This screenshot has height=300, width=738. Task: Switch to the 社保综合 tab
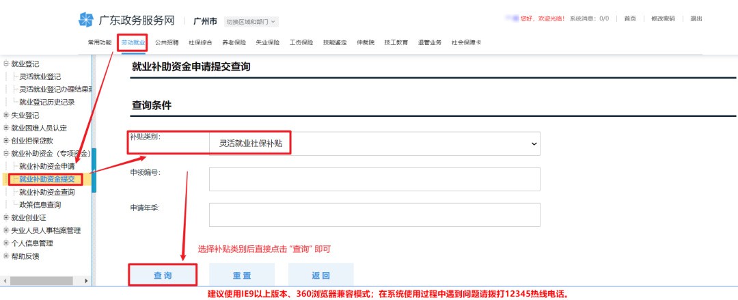pos(200,42)
